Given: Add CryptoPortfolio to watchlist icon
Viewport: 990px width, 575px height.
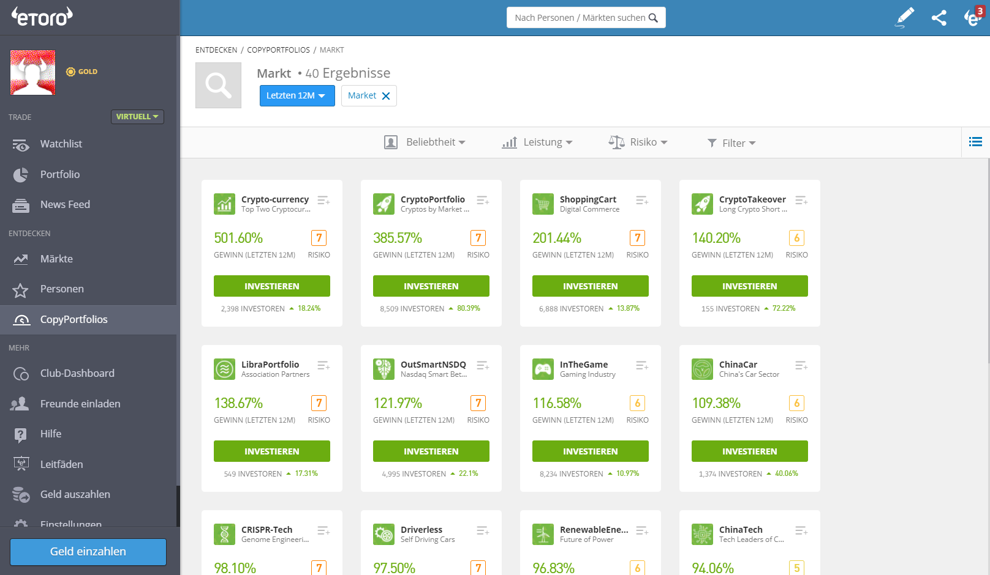Looking at the screenshot, I should (483, 200).
